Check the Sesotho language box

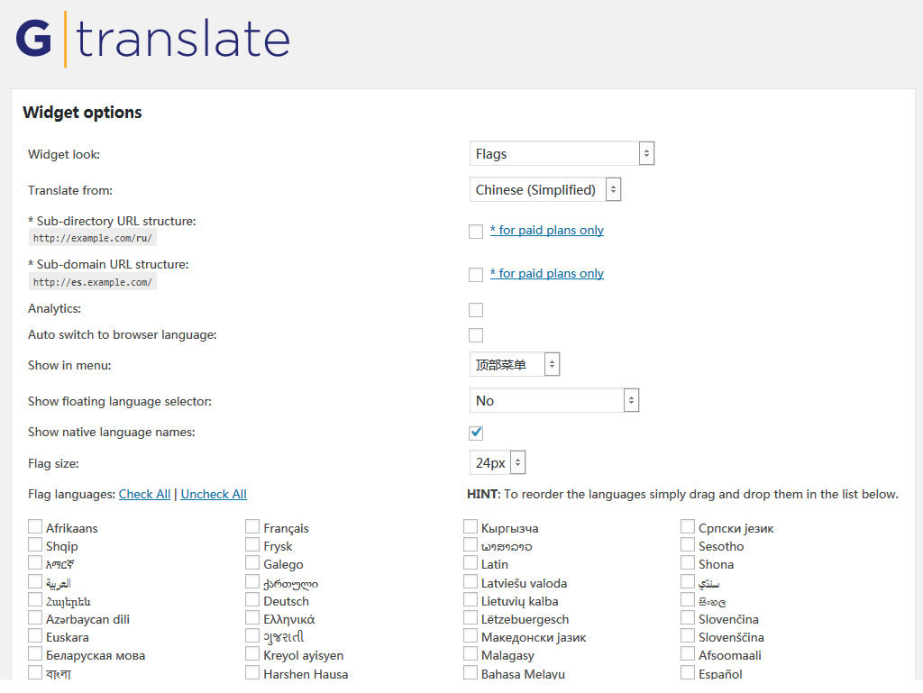[688, 544]
